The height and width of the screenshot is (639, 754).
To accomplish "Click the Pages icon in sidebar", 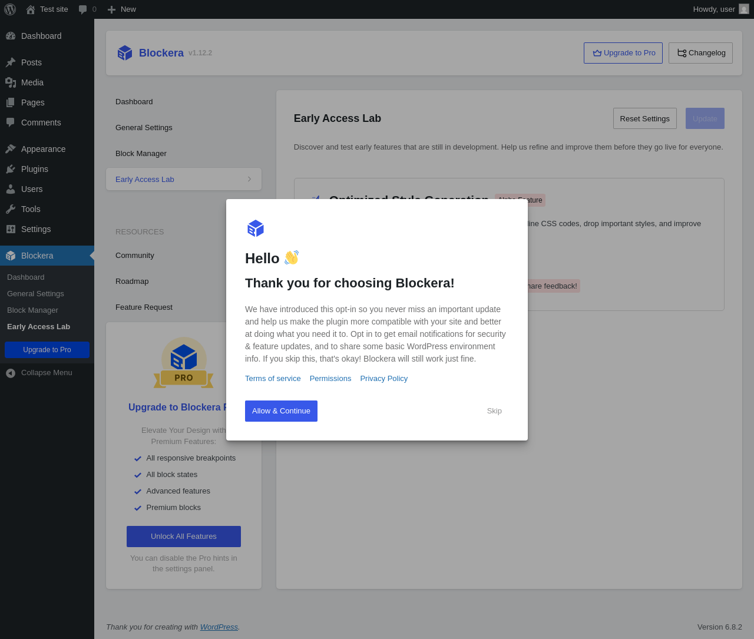I will (11, 102).
